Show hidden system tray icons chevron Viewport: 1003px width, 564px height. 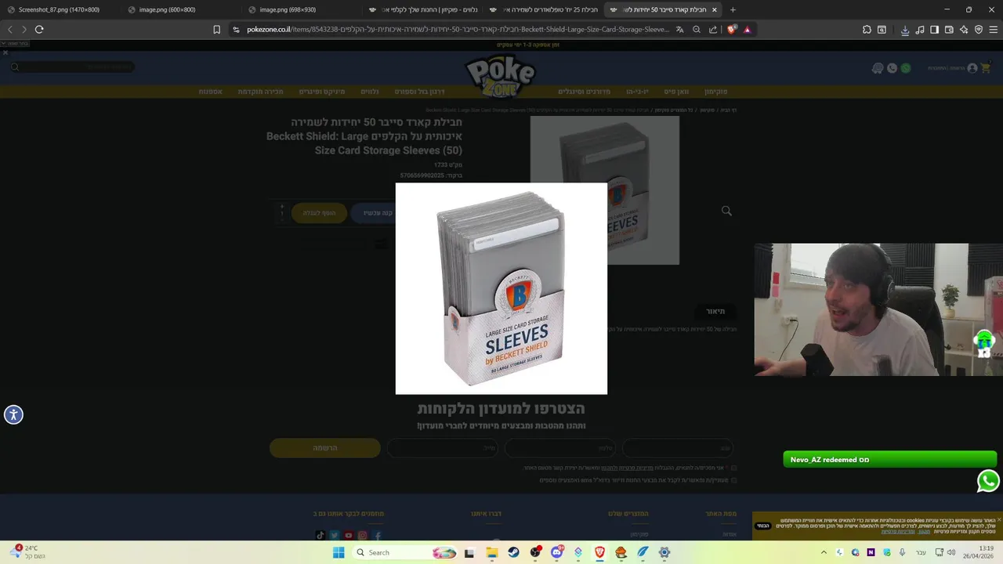click(824, 552)
